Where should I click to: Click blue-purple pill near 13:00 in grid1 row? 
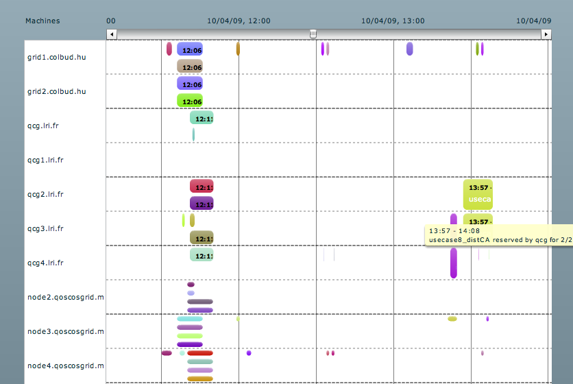click(409, 49)
